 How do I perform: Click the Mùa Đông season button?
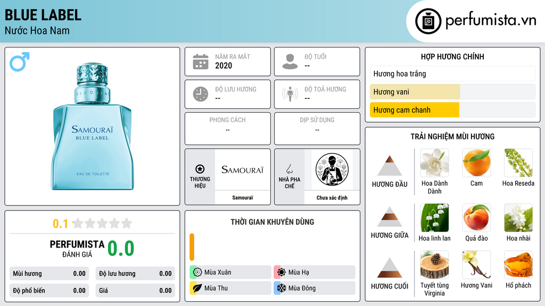[315, 288]
